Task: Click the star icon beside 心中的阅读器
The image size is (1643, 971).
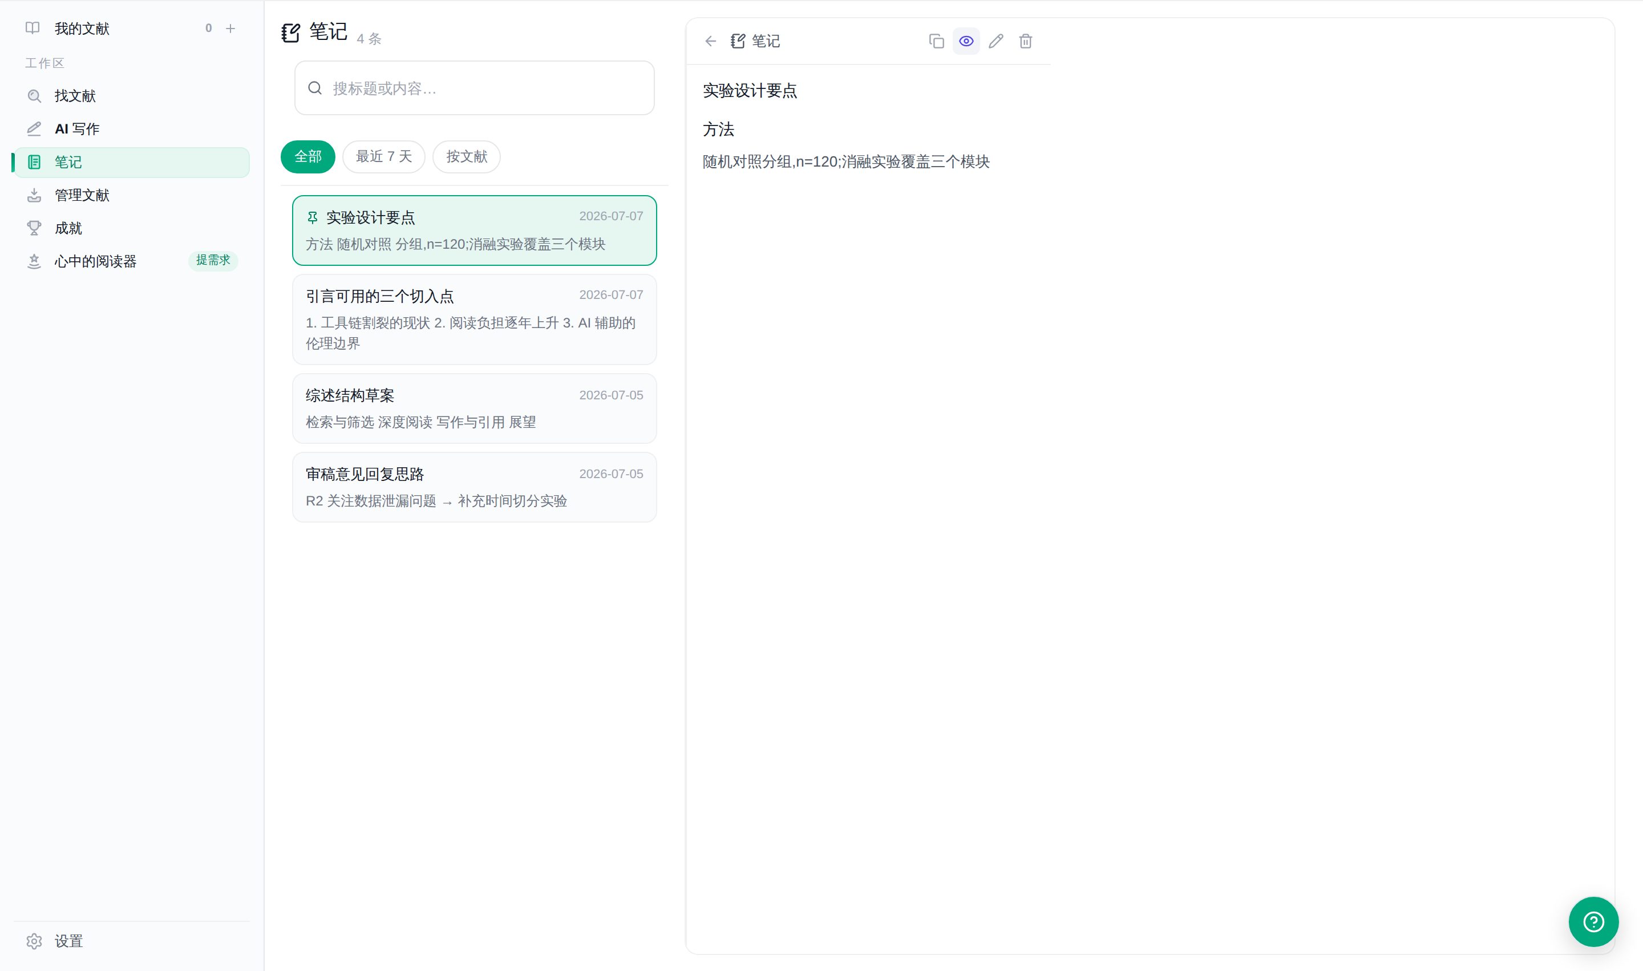Action: (34, 261)
